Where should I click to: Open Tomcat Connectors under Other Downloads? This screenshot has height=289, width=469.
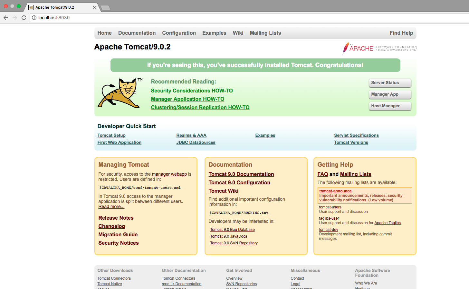[114, 278]
